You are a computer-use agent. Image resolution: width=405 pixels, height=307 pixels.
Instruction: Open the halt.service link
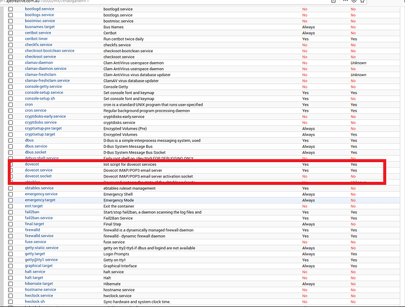[35, 271]
